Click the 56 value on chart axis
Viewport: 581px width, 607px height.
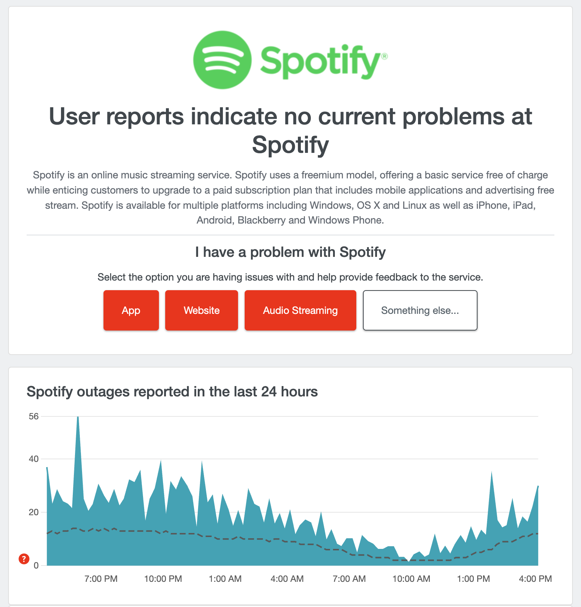click(x=34, y=416)
